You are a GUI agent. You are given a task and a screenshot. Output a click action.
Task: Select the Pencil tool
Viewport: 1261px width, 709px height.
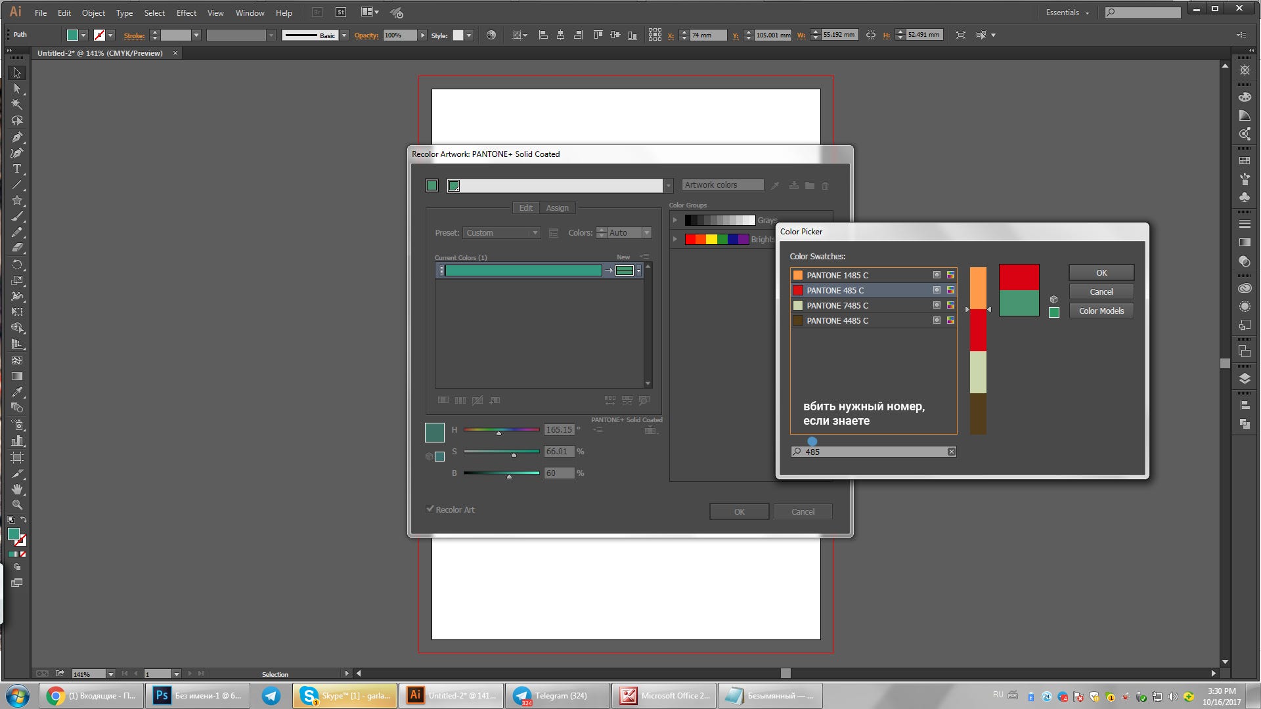pyautogui.click(x=17, y=232)
